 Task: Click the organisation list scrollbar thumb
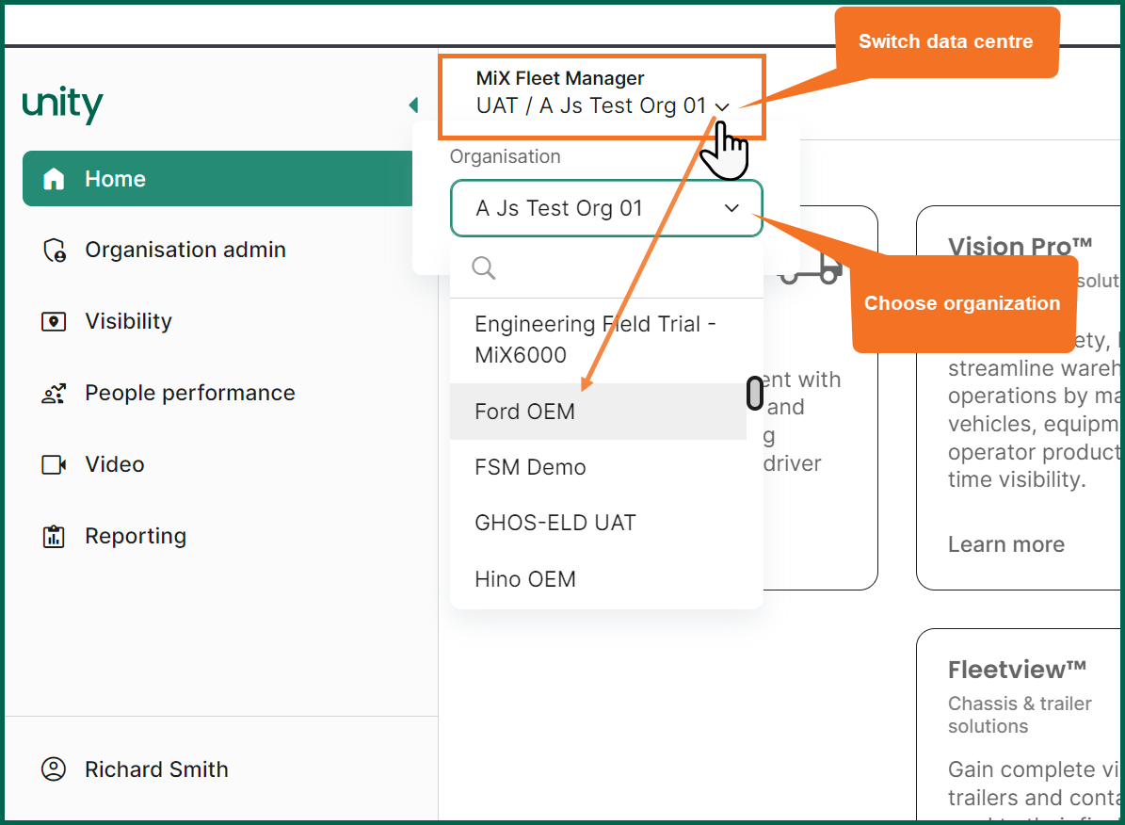755,393
